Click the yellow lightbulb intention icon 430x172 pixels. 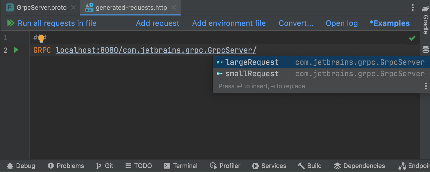pos(41,38)
